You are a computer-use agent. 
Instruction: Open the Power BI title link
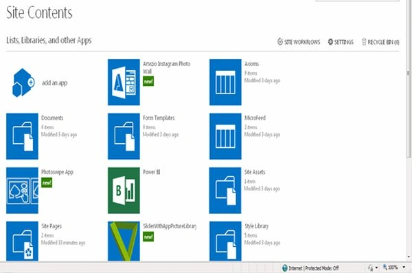[x=151, y=172]
